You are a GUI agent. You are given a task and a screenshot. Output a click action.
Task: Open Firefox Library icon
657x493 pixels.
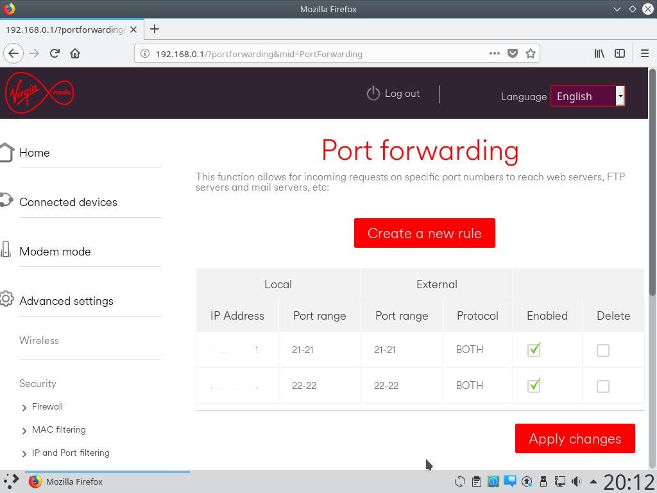pyautogui.click(x=599, y=53)
